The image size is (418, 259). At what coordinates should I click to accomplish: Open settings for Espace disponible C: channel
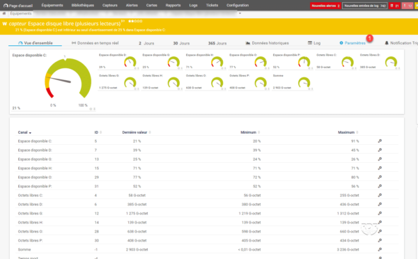click(380, 141)
